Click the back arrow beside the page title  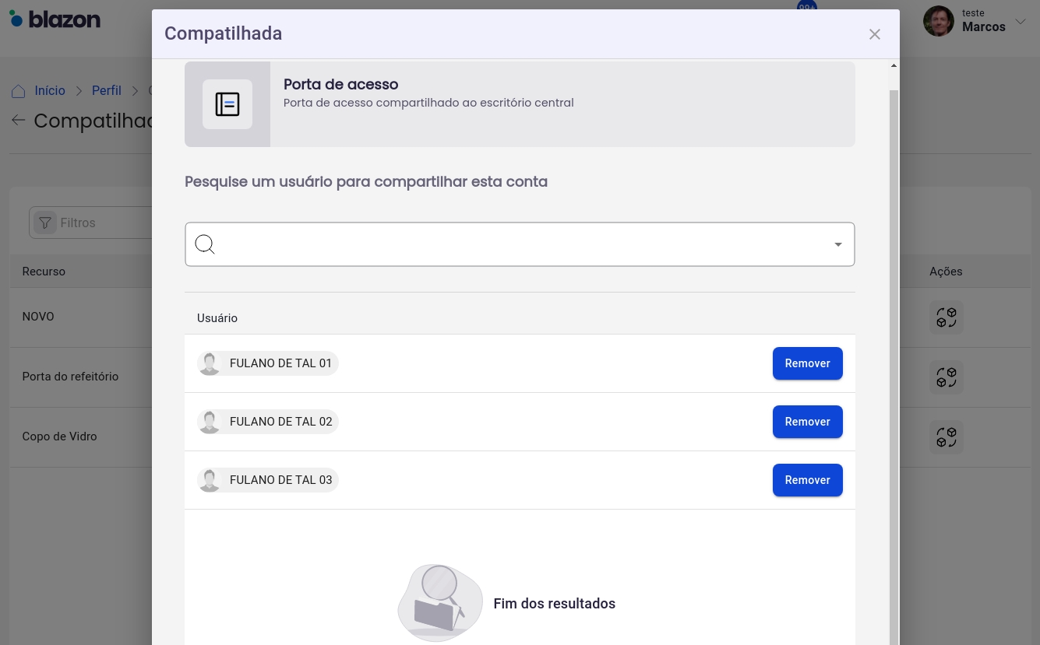[x=18, y=121]
